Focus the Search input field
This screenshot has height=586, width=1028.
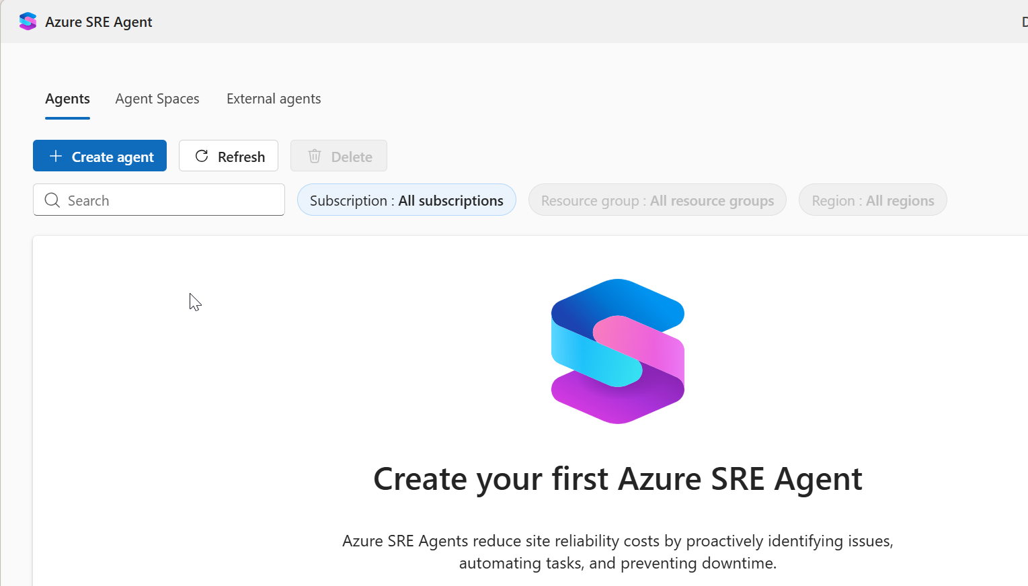pyautogui.click(x=159, y=200)
